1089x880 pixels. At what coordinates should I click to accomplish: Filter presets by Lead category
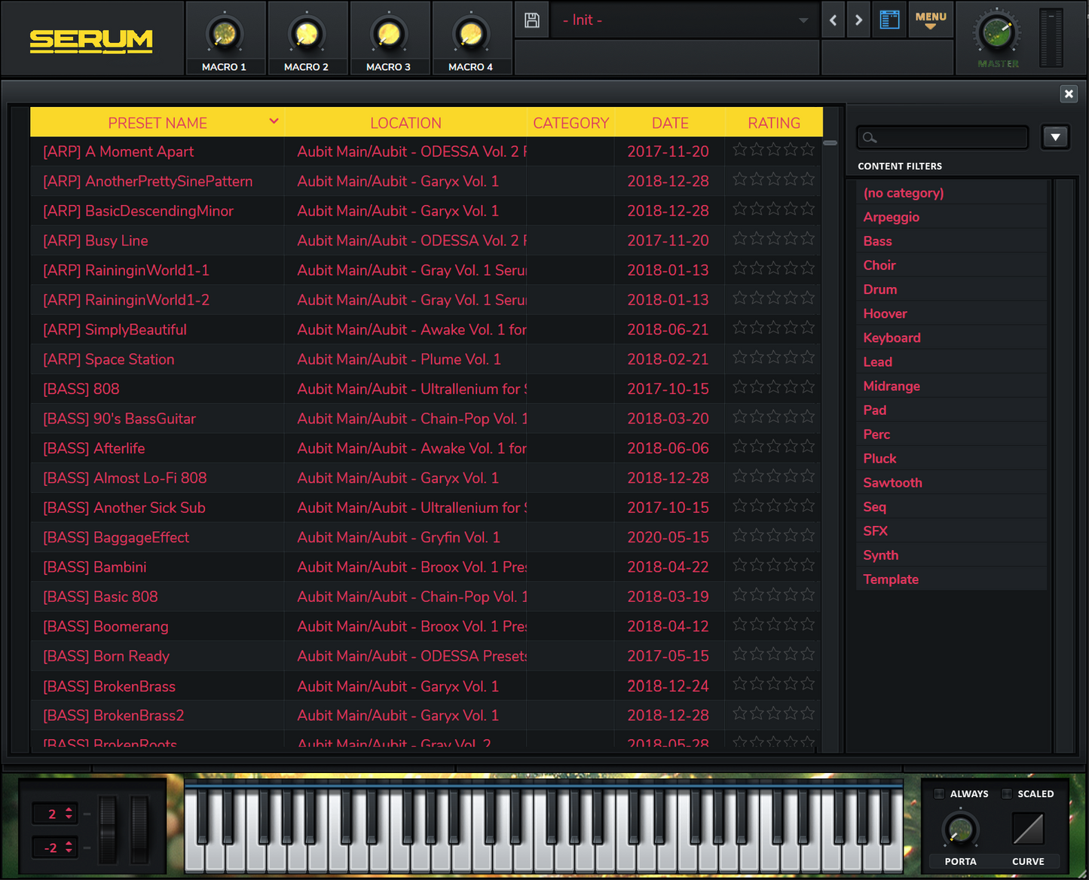[951, 362]
